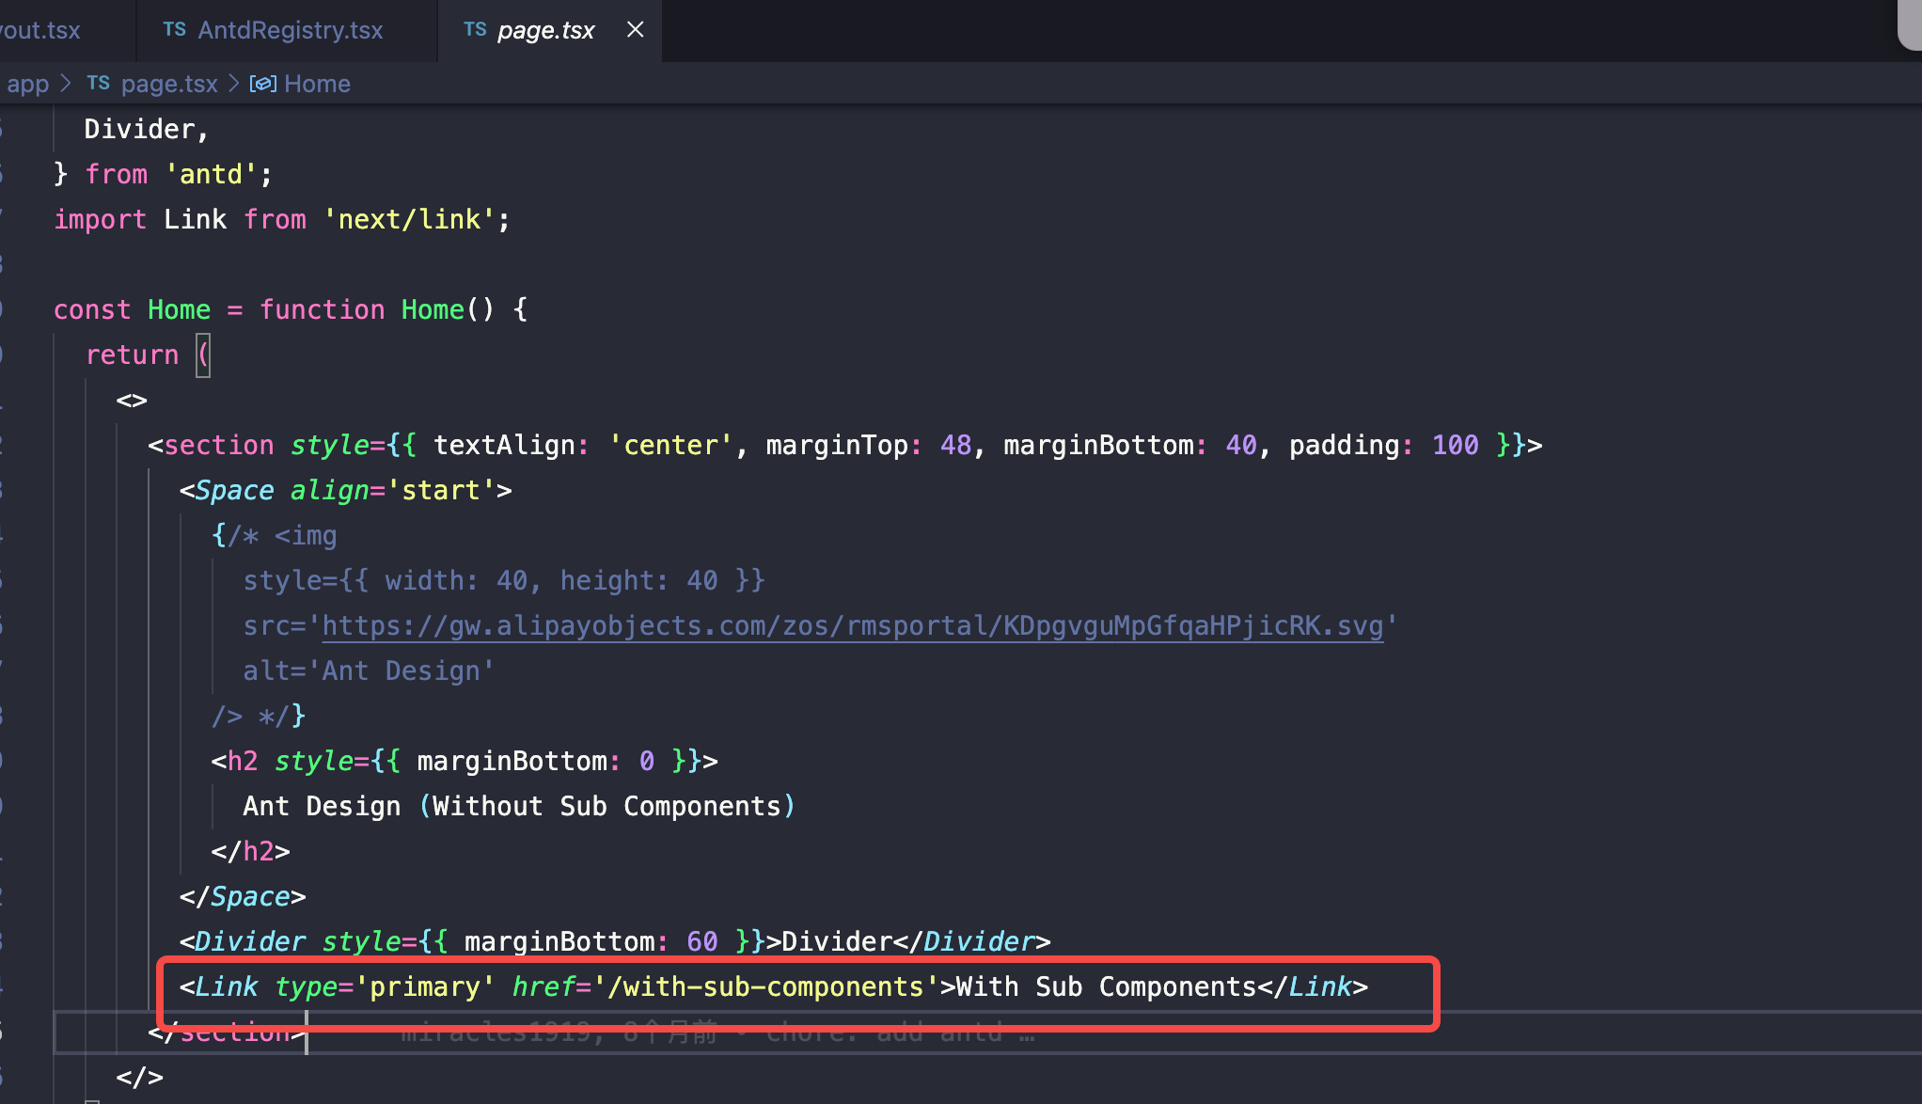Open the page.tsx breadcrumb item
The image size is (1922, 1104).
tap(169, 83)
